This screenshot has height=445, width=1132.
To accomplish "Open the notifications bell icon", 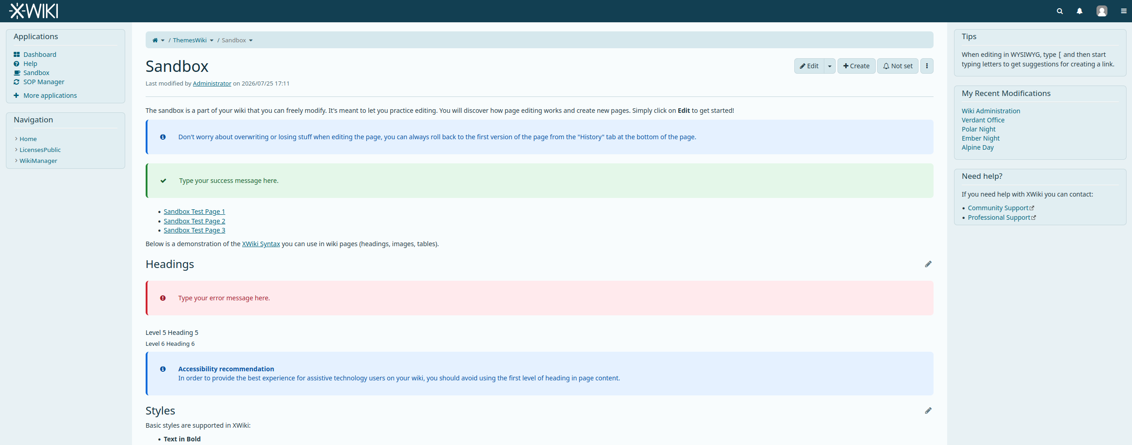I will point(1080,11).
